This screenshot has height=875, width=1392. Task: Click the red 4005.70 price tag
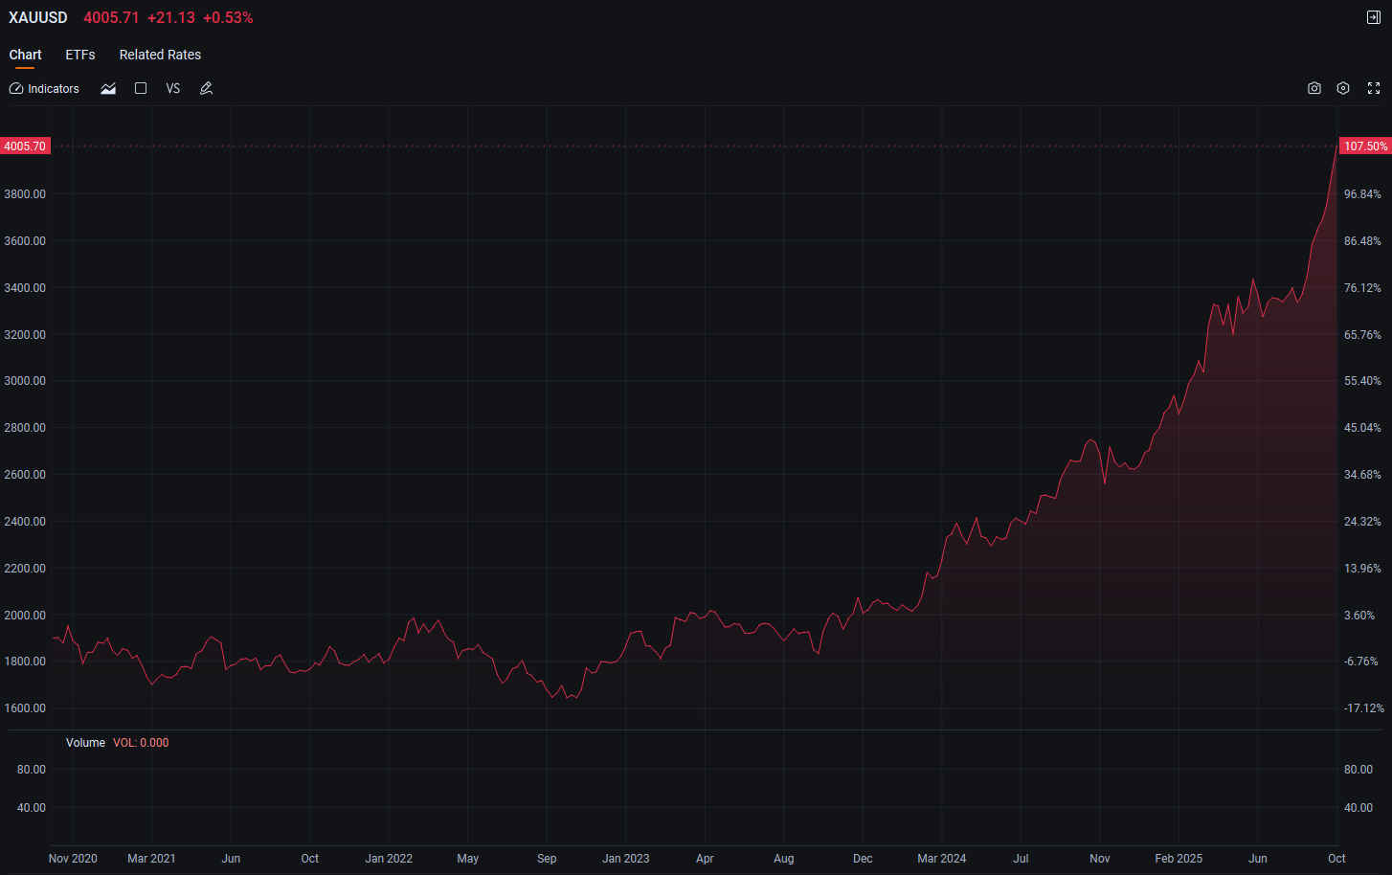click(x=25, y=146)
